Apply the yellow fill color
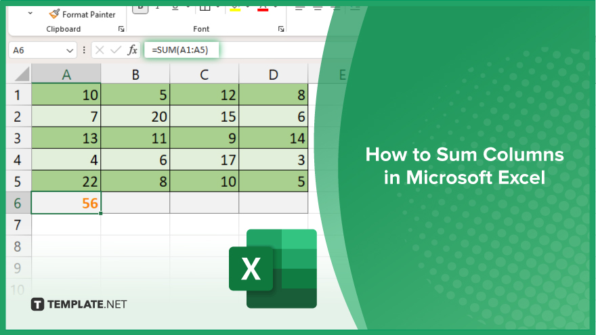Screen dimensions: 596x335 point(235,8)
